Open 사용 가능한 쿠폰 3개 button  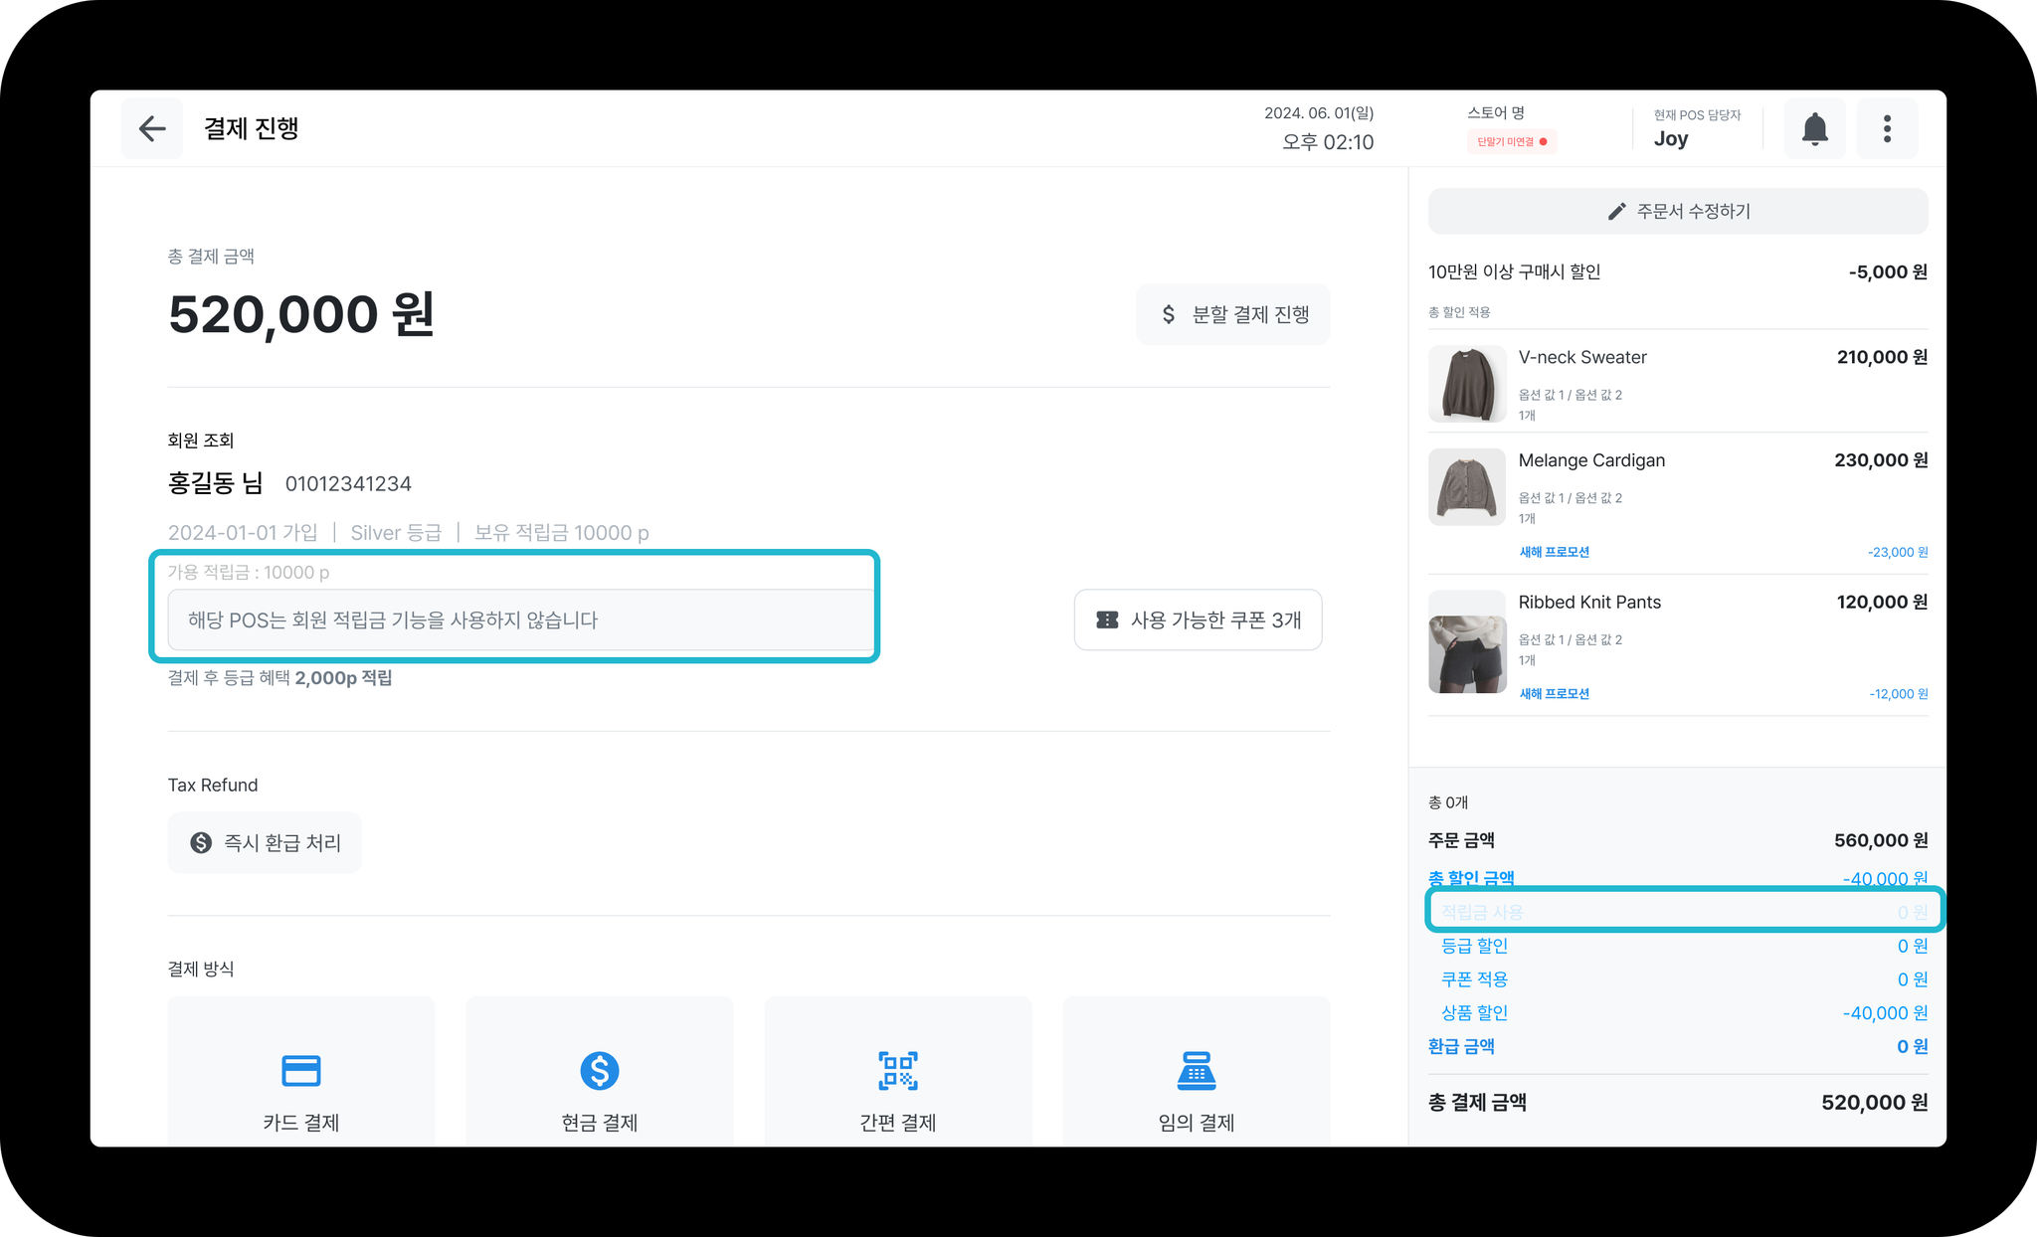point(1198,619)
